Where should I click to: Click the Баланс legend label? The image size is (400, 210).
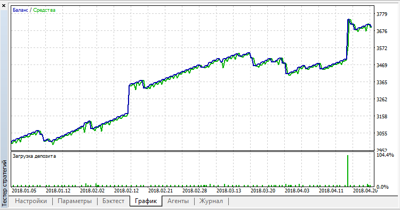20,10
